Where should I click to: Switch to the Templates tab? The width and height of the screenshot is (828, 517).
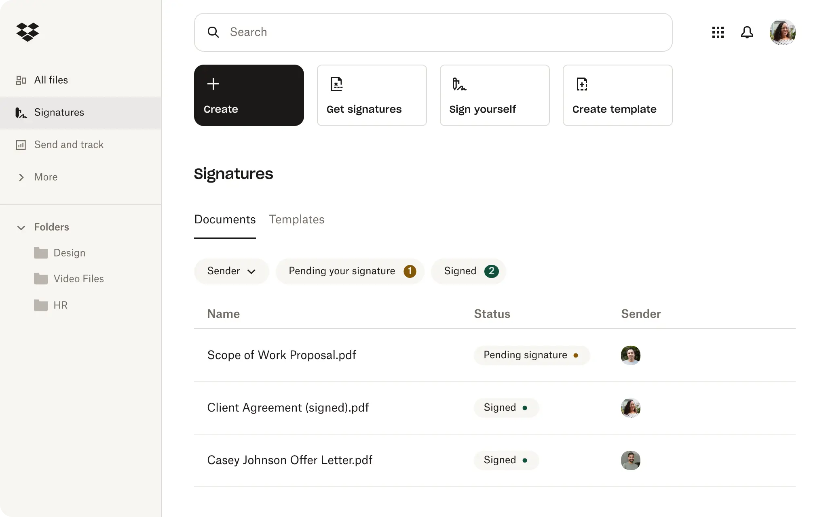297,219
